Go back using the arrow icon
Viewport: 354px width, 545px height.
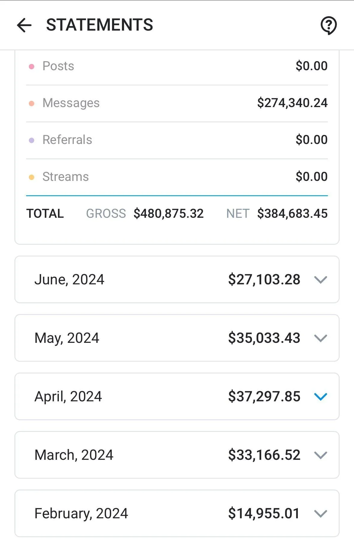tap(24, 25)
